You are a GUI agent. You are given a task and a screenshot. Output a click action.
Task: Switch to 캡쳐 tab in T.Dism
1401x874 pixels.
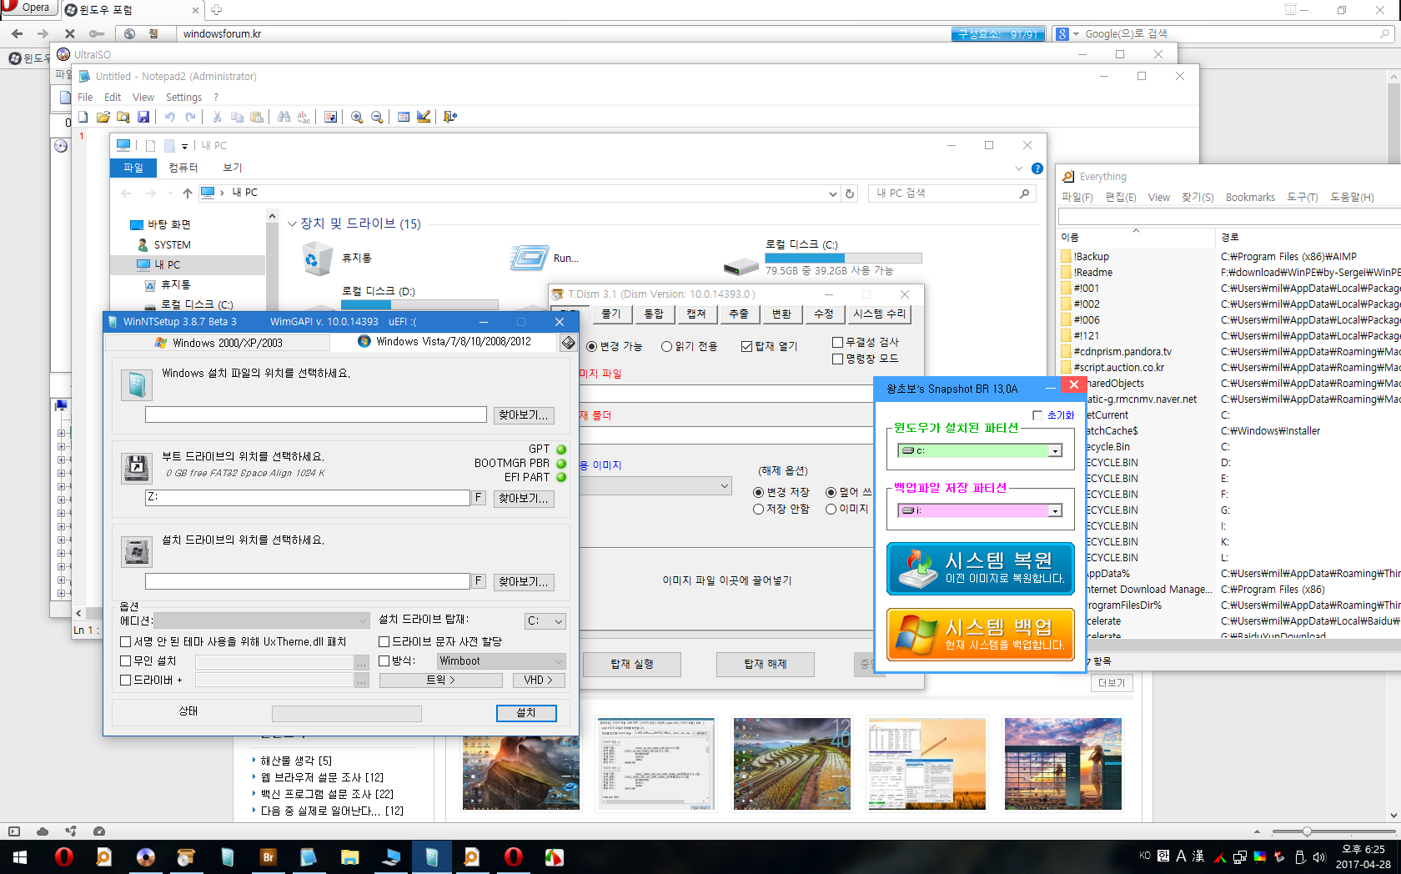click(696, 314)
